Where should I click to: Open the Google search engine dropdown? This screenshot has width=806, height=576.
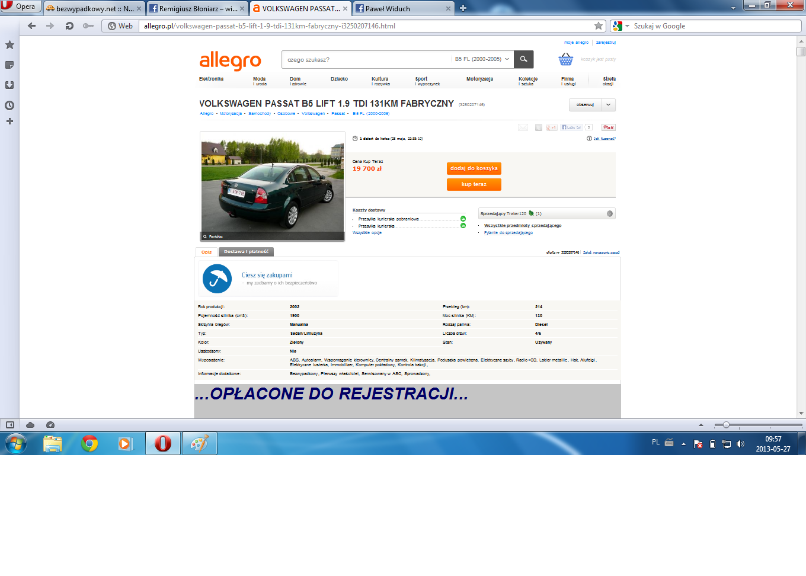tap(621, 26)
